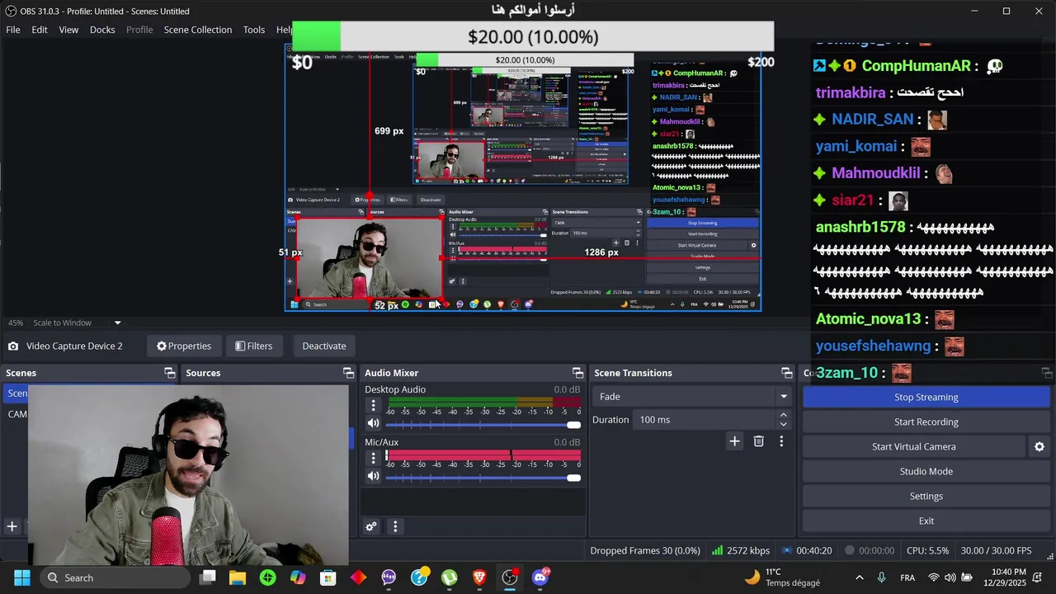
Task: Undock the Scenes panel
Action: coord(169,373)
